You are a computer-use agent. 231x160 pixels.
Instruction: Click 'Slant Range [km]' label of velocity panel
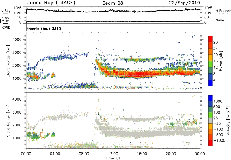tap(8, 120)
